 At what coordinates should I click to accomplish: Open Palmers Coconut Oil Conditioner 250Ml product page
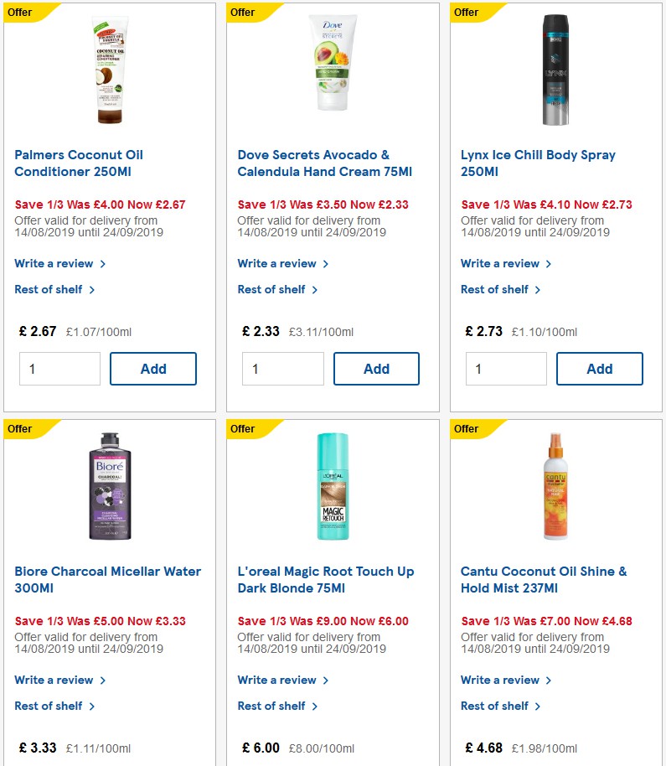[79, 163]
